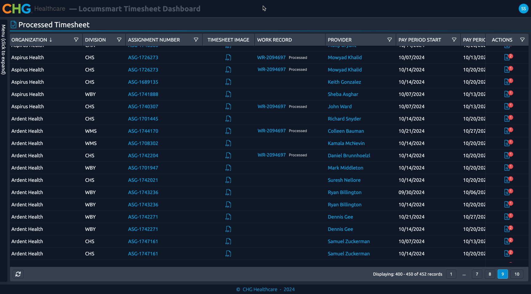Click actions icon in Sheba Asghar row
This screenshot has width=531, height=294.
tap(507, 94)
